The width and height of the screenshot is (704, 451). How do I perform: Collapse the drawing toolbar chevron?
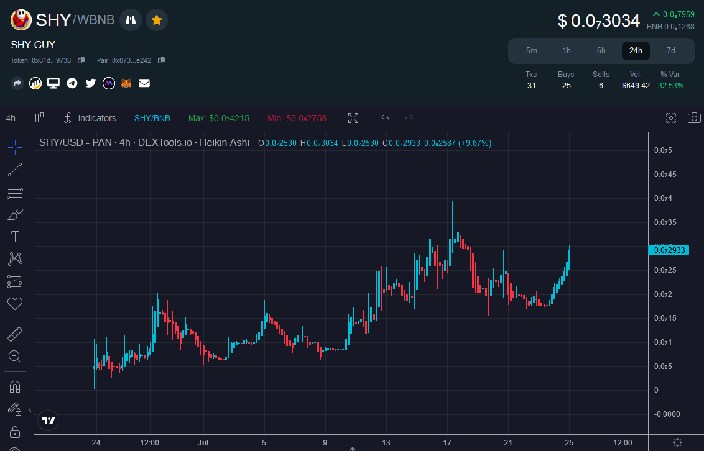[x=30, y=409]
